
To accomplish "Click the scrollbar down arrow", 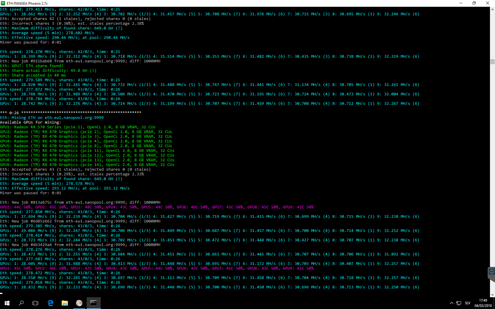I will click(x=492, y=294).
